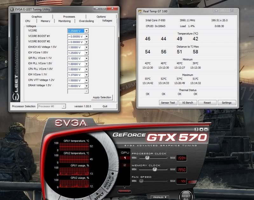
Task: Click the version 1.08.0 text
Action: pyautogui.click(x=83, y=106)
